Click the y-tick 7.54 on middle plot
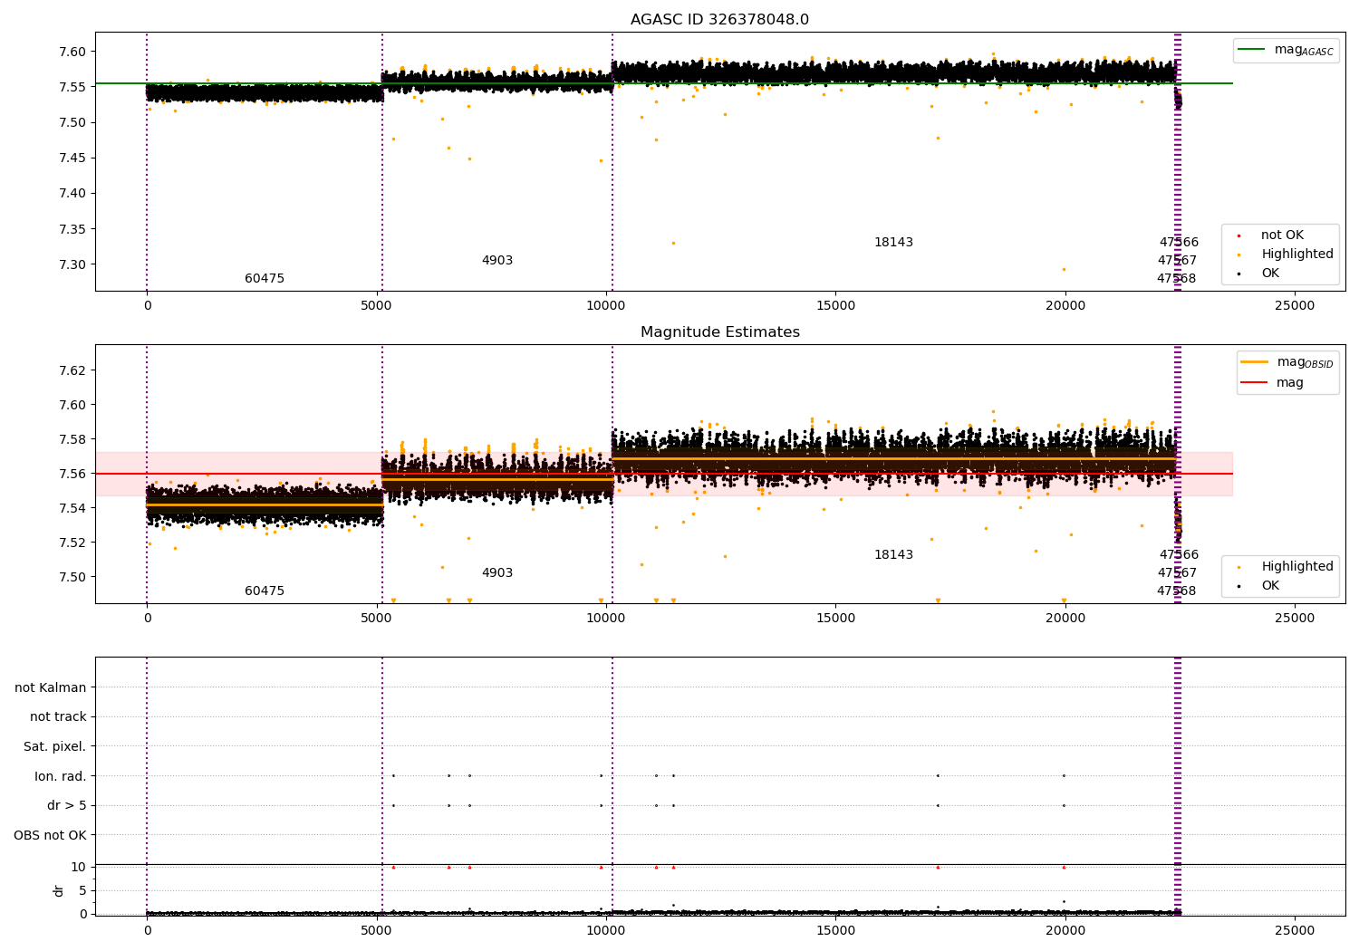The image size is (1359, 951). tap(72, 508)
